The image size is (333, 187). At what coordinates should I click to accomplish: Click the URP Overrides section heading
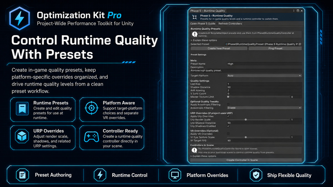click(211, 113)
